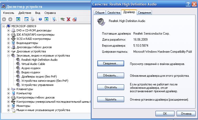This screenshot has height=120, width=198.
Task: Click the action pane toolbar icon with green arrow
Action: click(46, 19)
